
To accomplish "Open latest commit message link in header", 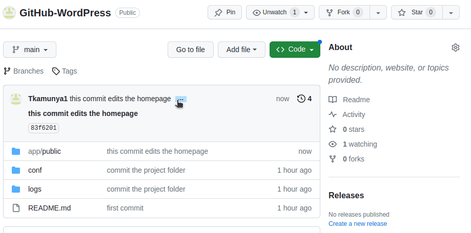I will 120,99.
